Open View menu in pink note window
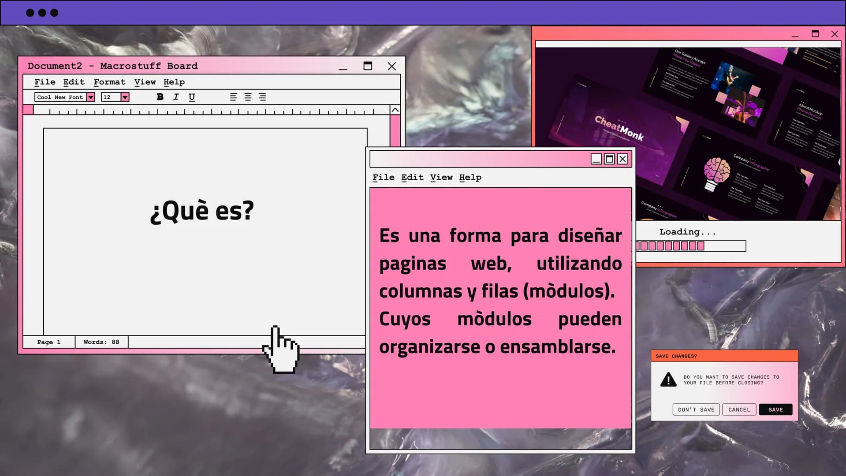The height and width of the screenshot is (476, 846). [x=441, y=177]
